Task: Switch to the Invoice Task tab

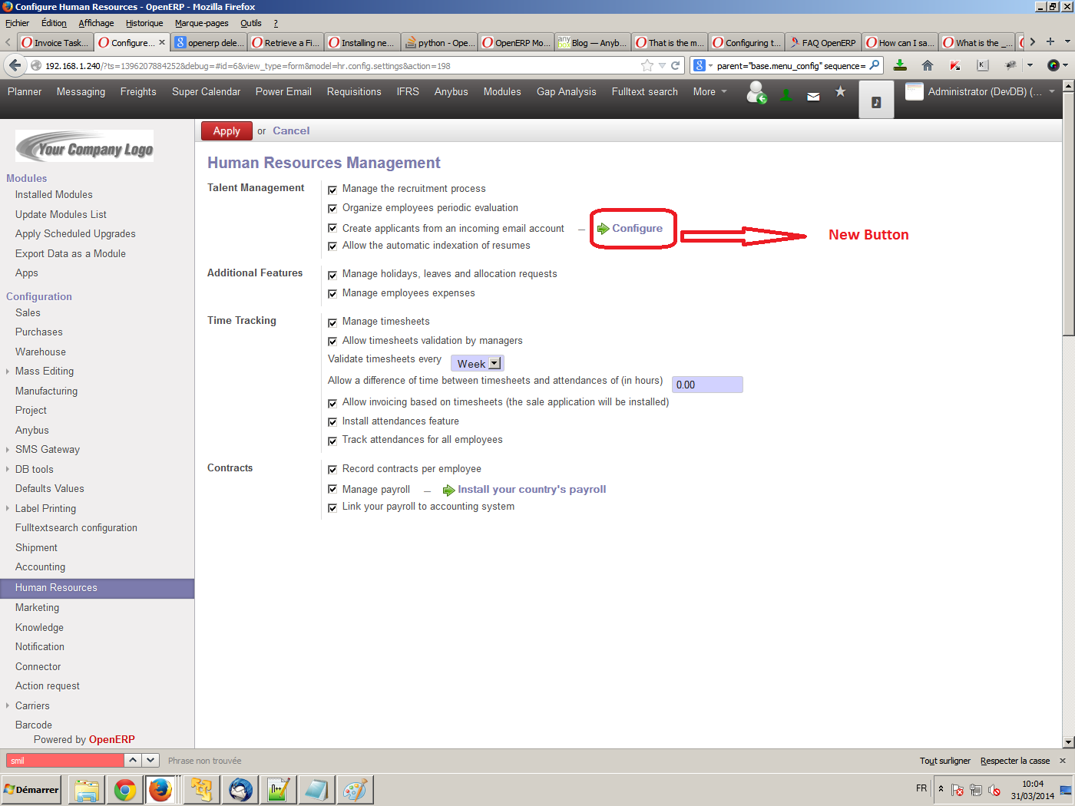Action: [x=55, y=42]
